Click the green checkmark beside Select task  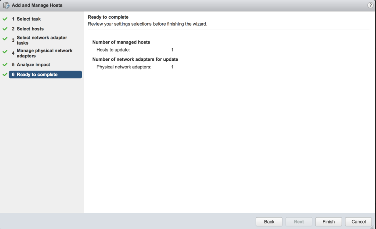tap(5, 19)
